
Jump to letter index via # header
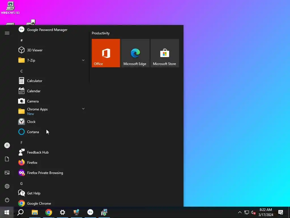click(22, 40)
